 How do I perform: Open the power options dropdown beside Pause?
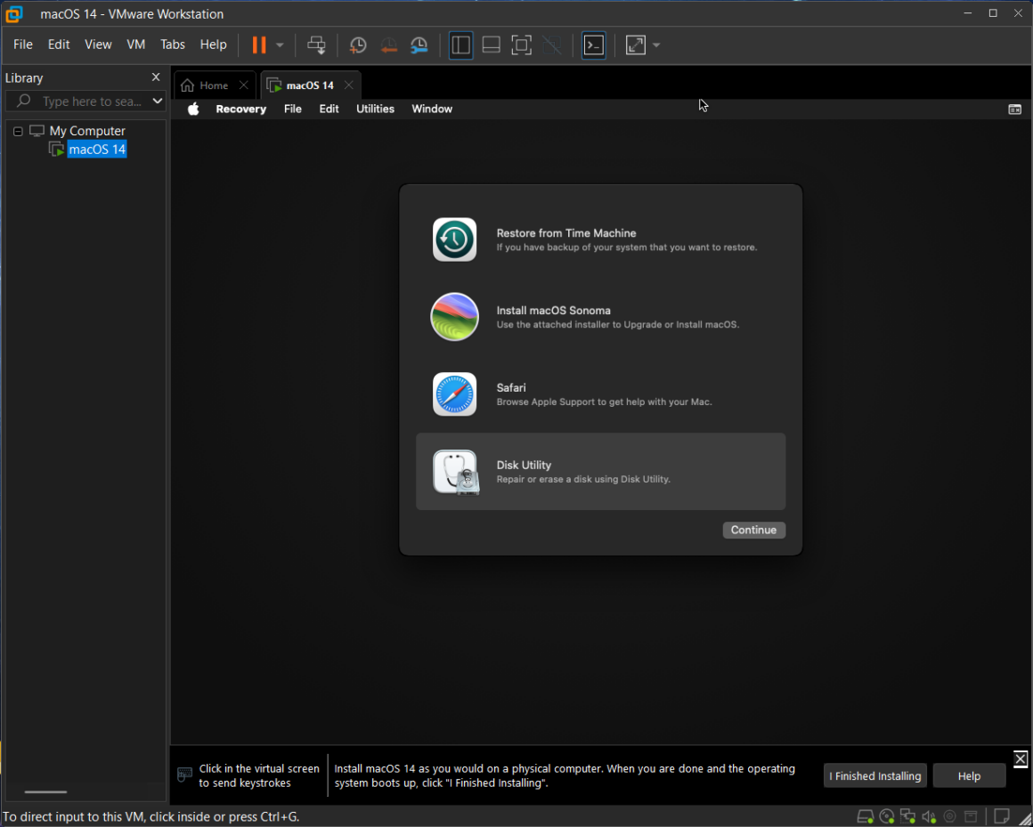point(280,45)
